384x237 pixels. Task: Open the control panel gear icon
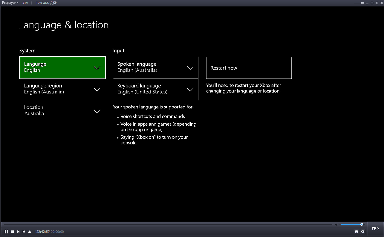click(363, 232)
